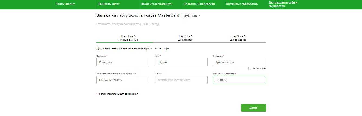This screenshot has height=116, width=362.
Task: Check the 'отсутствует' checkbox
Action: point(250,68)
